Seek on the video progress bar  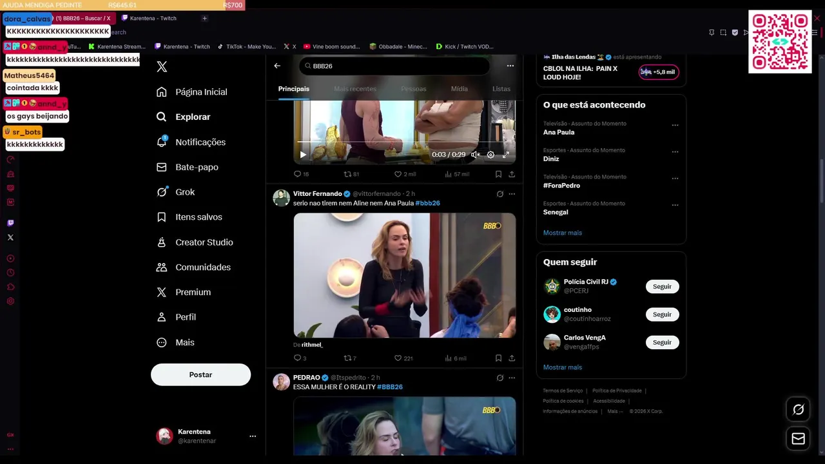(405, 141)
